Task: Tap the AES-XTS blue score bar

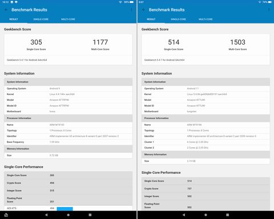Action: click(x=65, y=209)
